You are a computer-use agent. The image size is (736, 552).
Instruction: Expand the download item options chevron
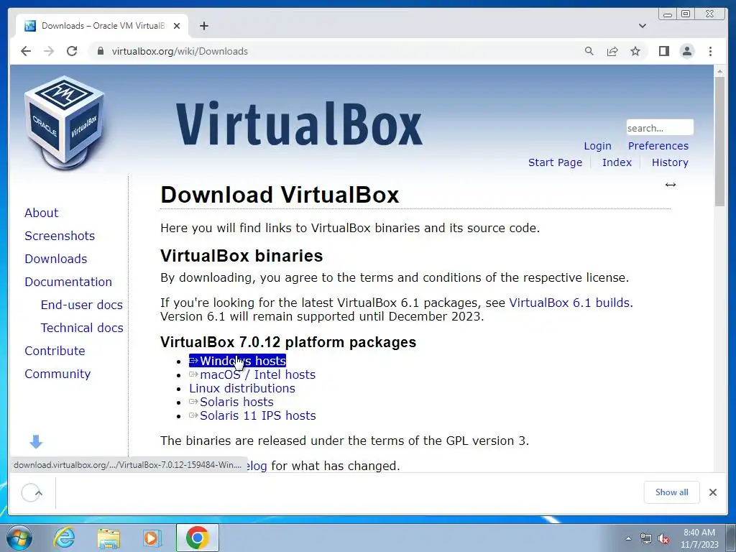tap(39, 493)
